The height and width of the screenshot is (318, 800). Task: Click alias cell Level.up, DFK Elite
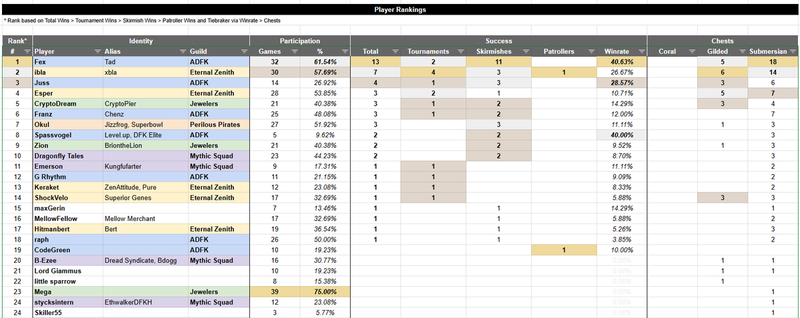pos(145,135)
